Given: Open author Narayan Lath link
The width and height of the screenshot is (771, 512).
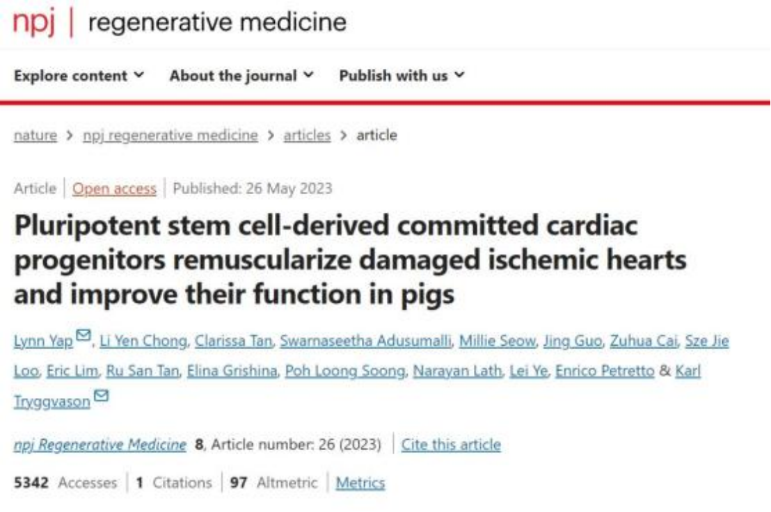Looking at the screenshot, I should pos(457,371).
